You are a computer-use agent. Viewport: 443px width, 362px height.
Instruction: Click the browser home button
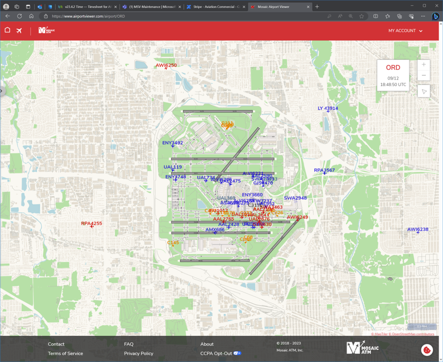coord(31,16)
